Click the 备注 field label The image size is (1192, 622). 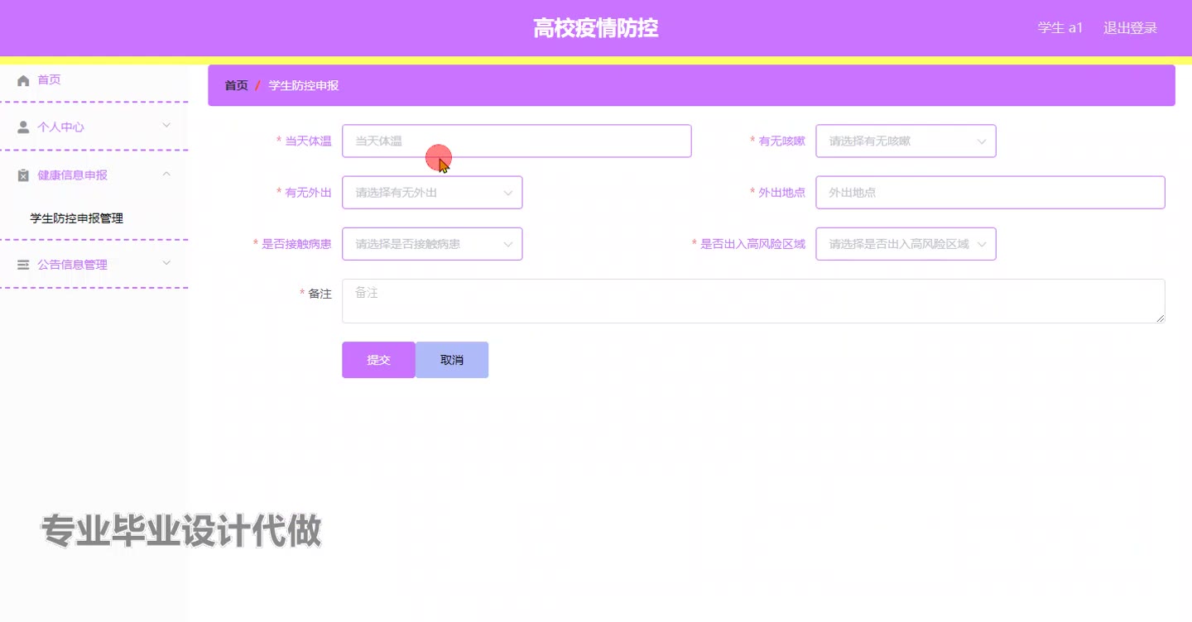tap(320, 294)
